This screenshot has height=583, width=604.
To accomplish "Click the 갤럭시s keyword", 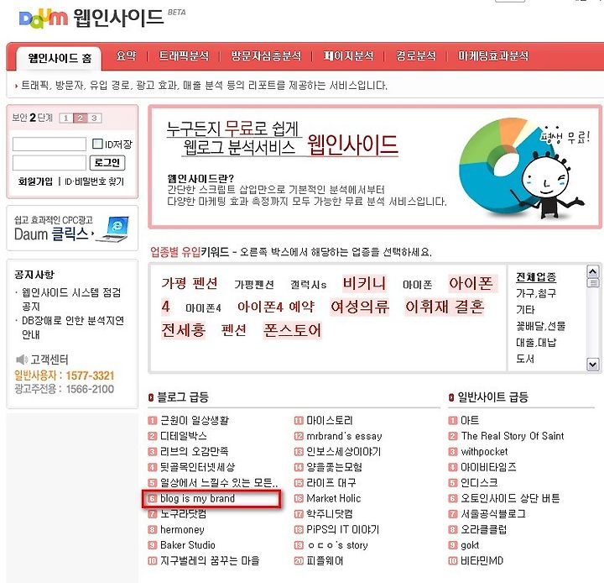I will (x=308, y=285).
